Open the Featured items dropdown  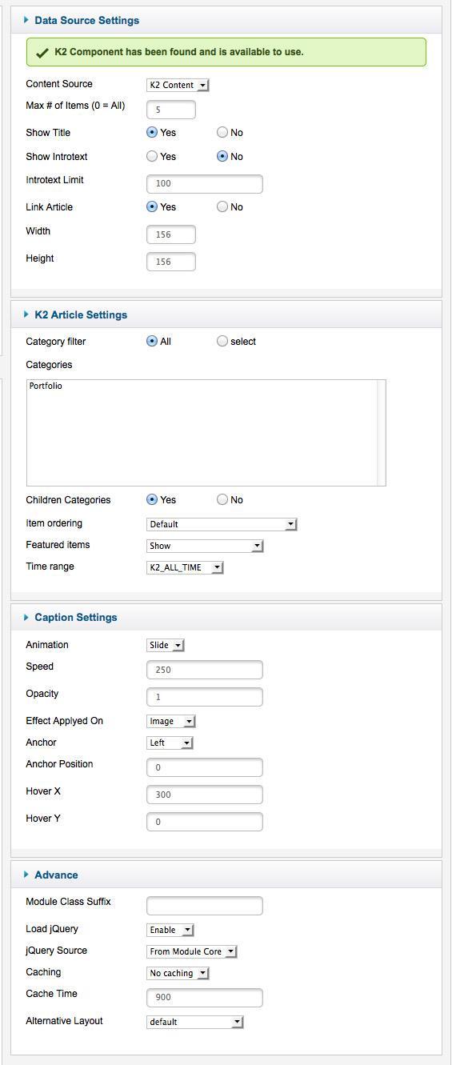click(x=205, y=546)
